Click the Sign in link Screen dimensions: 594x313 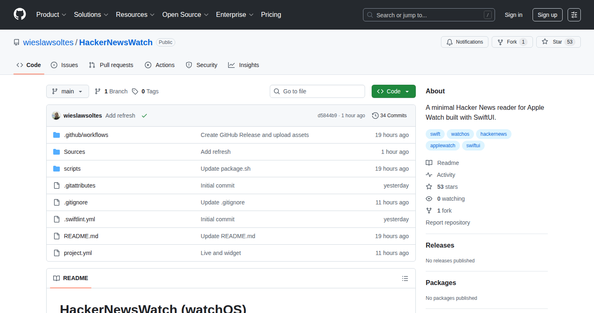point(514,15)
